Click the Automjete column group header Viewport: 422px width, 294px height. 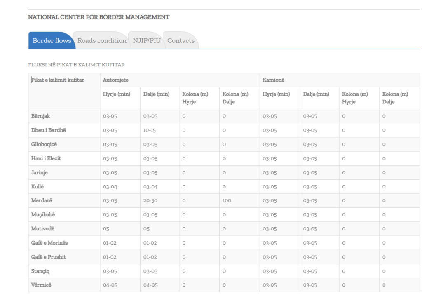[115, 80]
